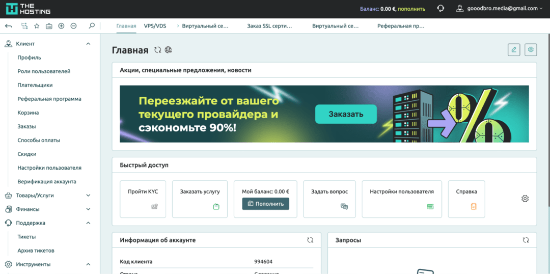The image size is (550, 274).
Task: Open the Задать вопрос quick card
Action: click(x=329, y=199)
